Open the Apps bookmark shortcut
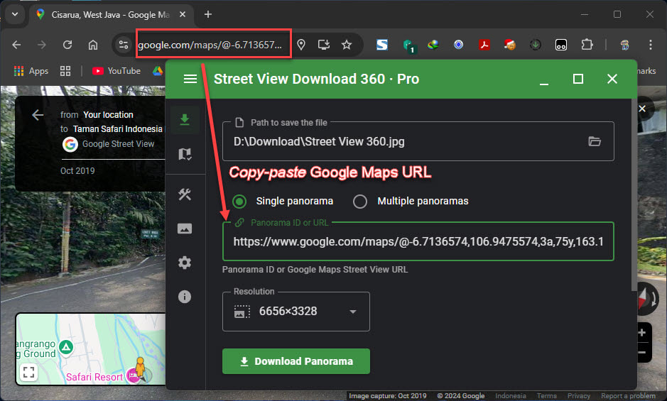Image resolution: width=667 pixels, height=401 pixels. [31, 71]
